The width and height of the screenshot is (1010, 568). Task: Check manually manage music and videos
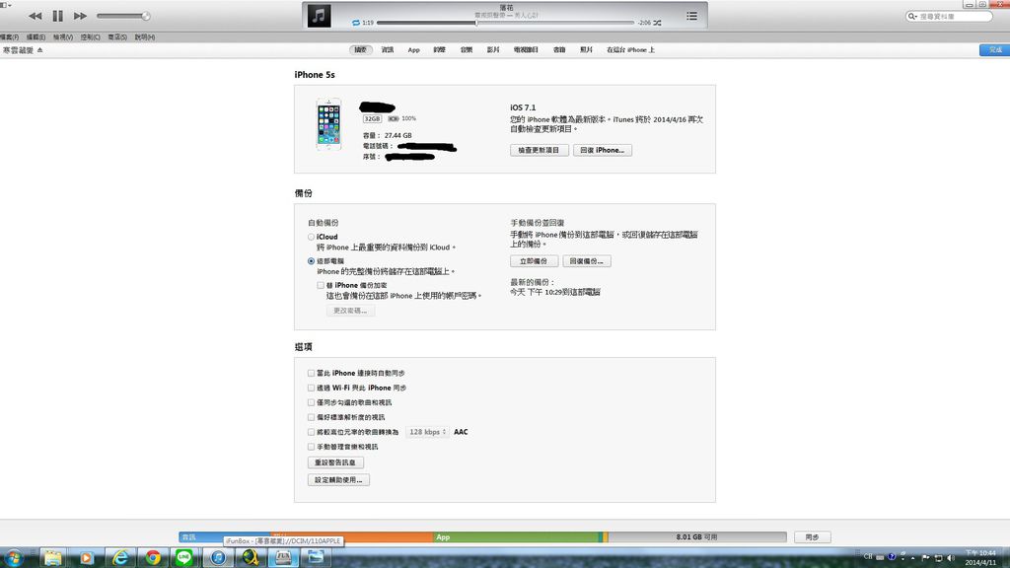[311, 447]
